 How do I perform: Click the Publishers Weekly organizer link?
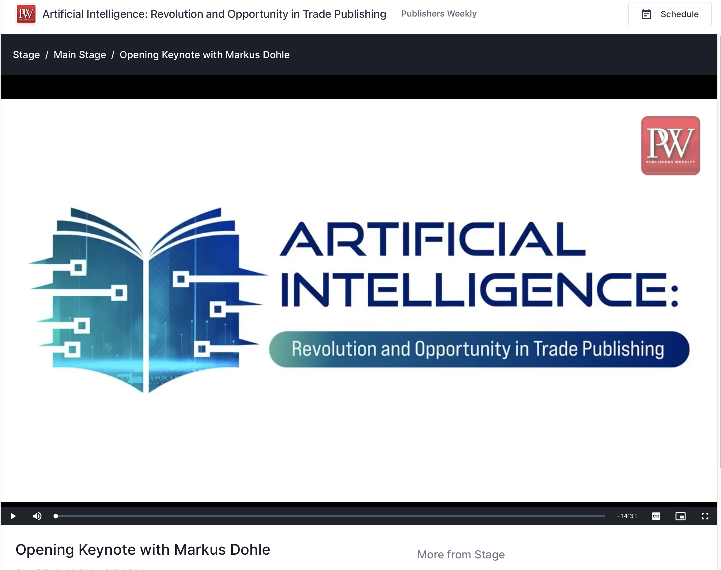439,14
